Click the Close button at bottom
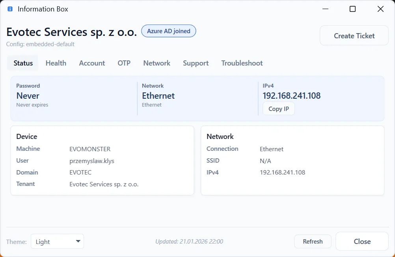This screenshot has height=257, width=395. point(362,241)
